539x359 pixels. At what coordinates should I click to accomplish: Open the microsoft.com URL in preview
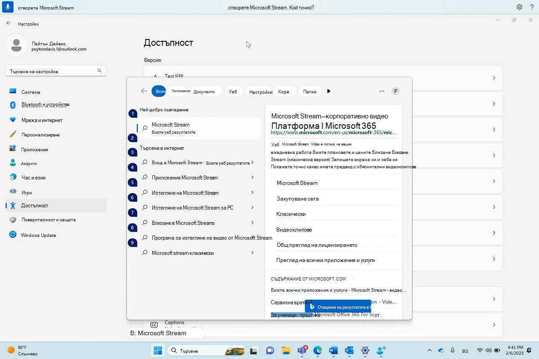pyautogui.click(x=334, y=133)
